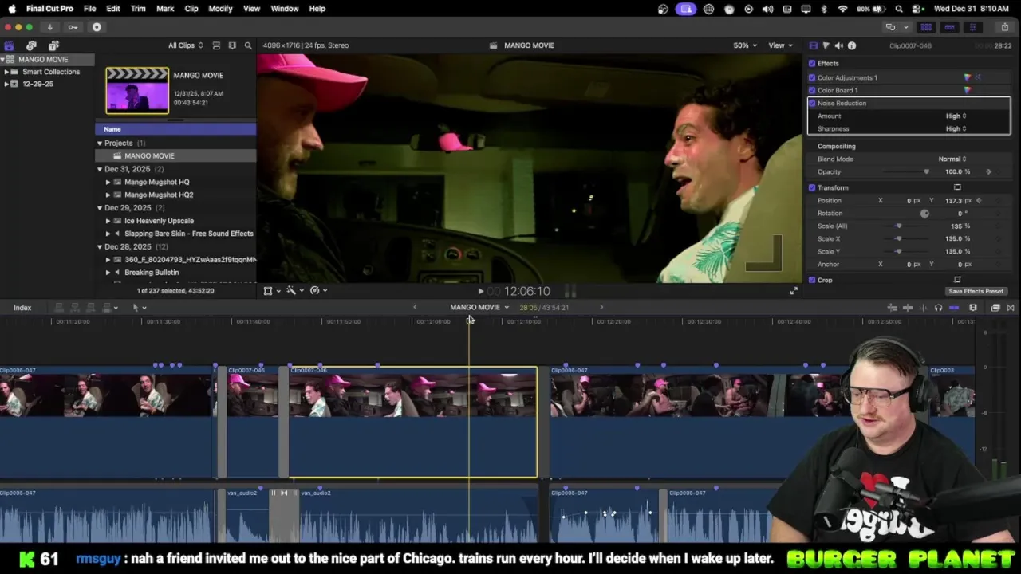The width and height of the screenshot is (1021, 574).
Task: Click the Name column header
Action: click(175, 129)
